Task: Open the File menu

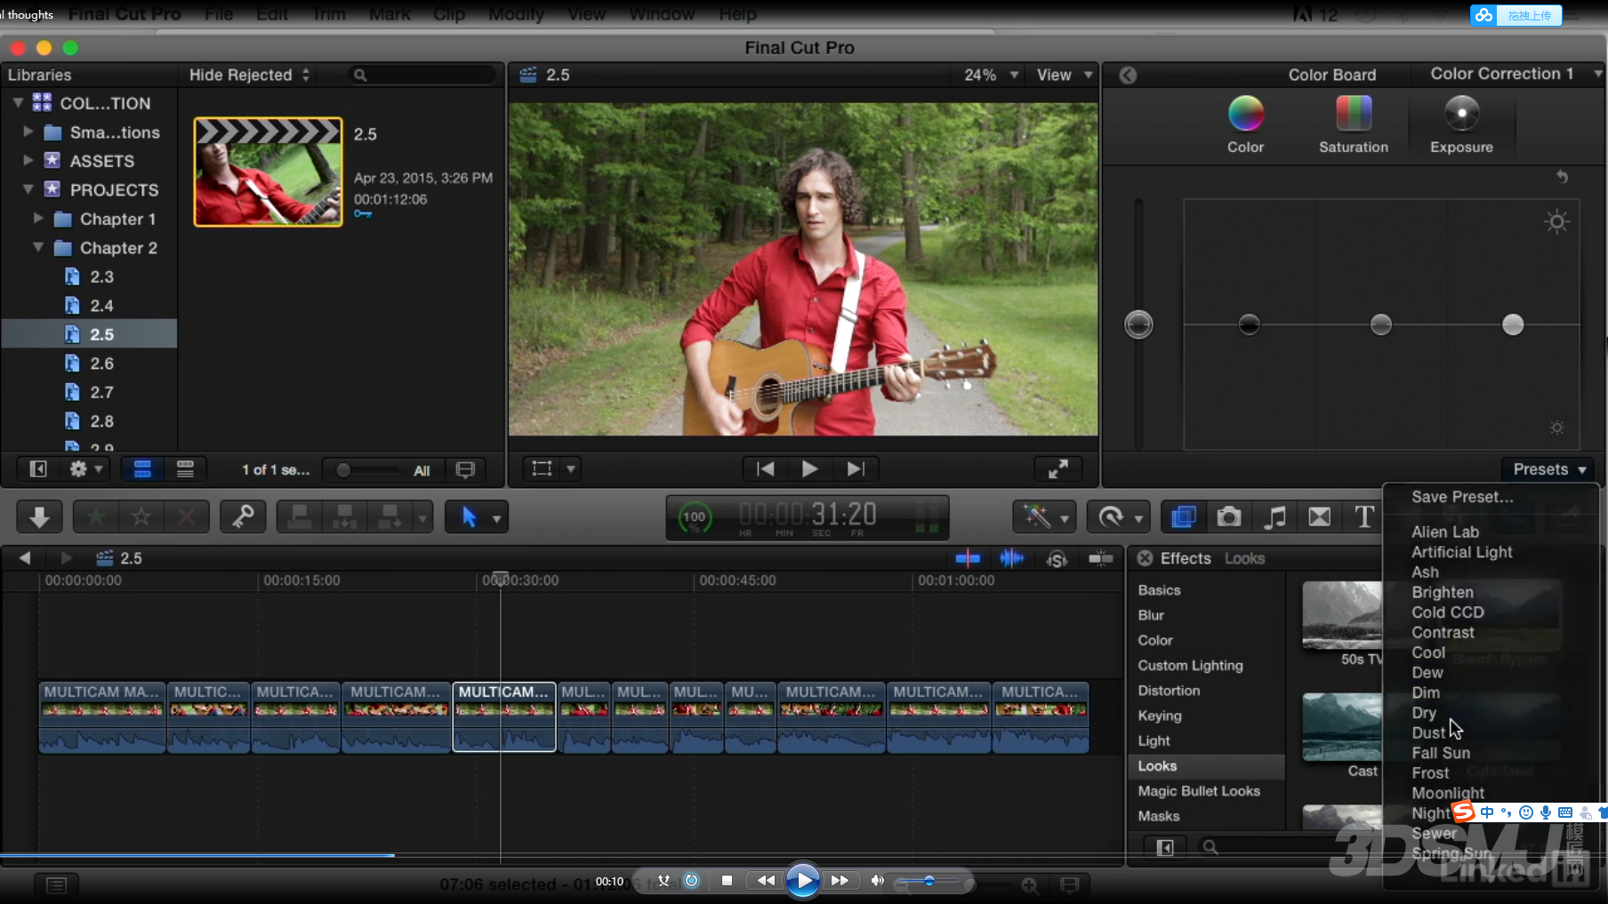Action: 219,14
